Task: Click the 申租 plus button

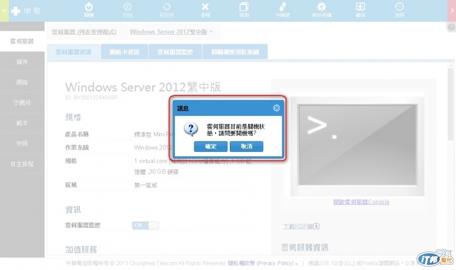Action: [25, 11]
